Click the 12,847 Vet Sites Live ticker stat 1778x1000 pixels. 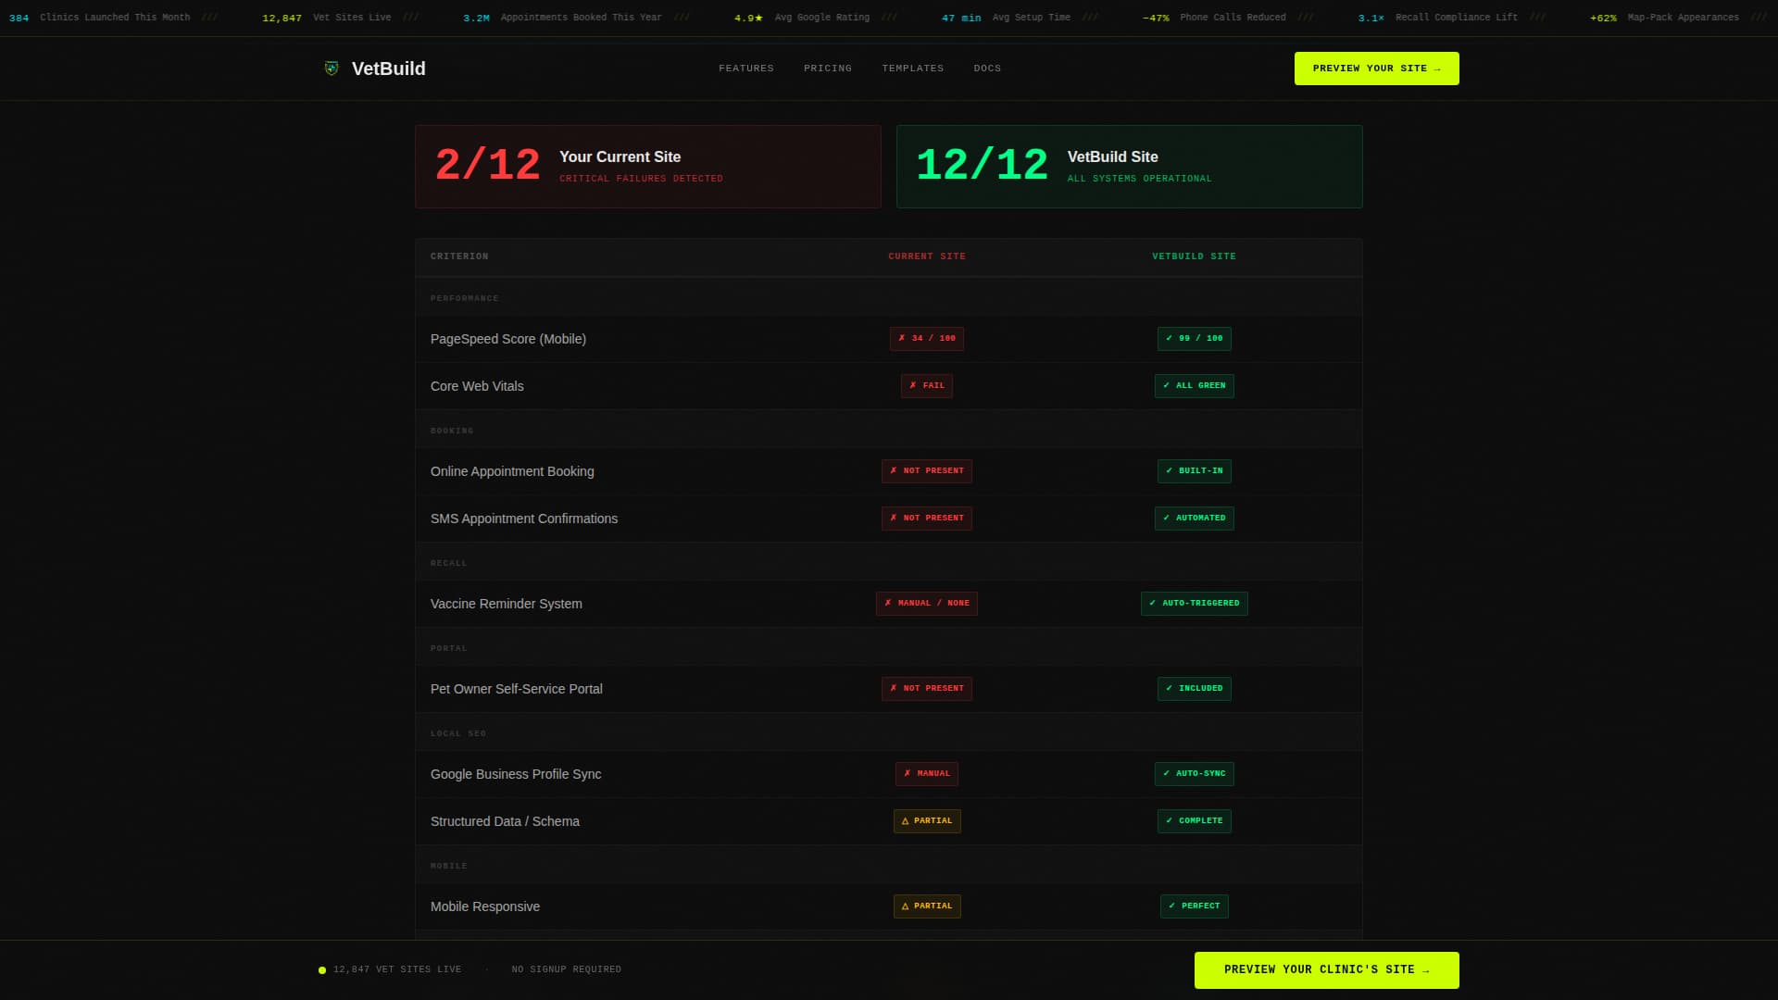pos(327,18)
